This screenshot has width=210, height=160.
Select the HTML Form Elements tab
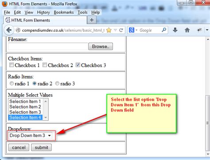pyautogui.click(x=45, y=20)
